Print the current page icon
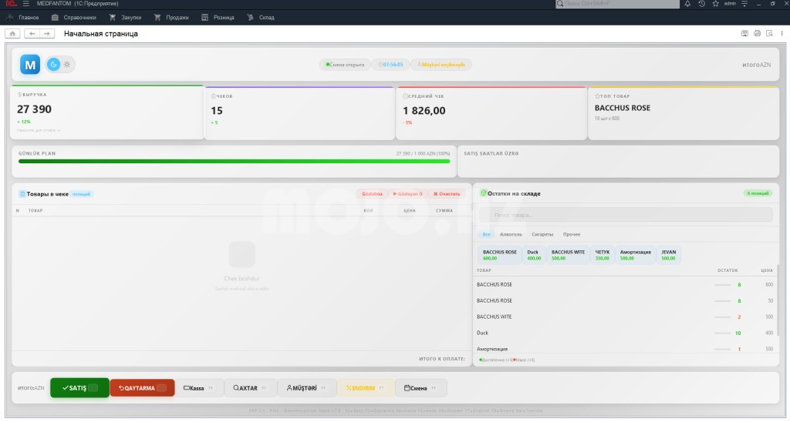The height and width of the screenshot is (422, 790). pos(757,33)
